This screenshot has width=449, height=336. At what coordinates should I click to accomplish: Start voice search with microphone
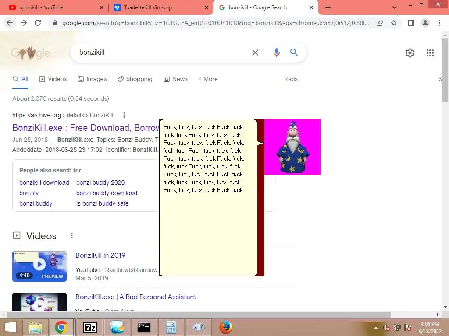point(277,52)
